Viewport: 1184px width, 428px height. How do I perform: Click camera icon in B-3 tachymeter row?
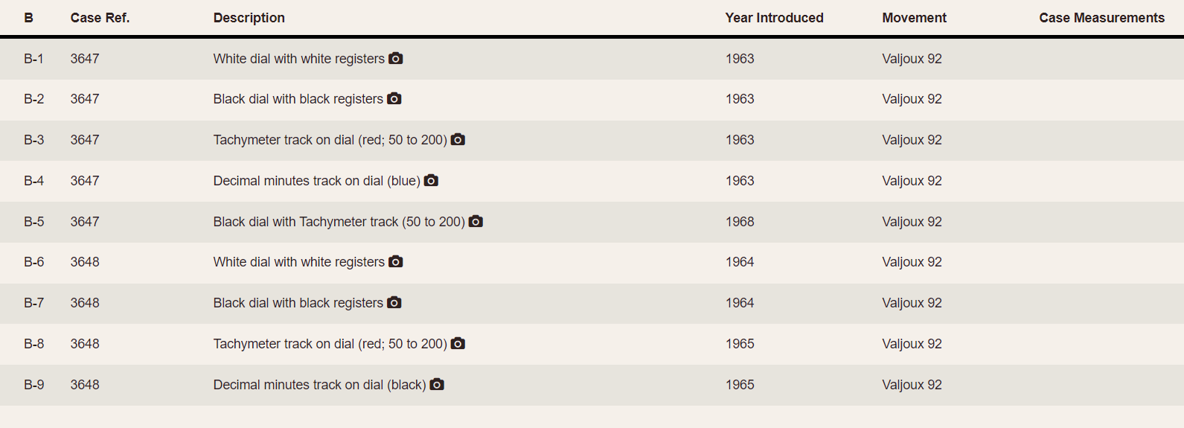click(458, 139)
